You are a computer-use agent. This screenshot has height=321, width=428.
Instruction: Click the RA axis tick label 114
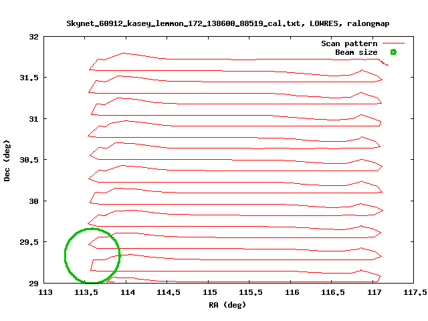click(x=128, y=292)
